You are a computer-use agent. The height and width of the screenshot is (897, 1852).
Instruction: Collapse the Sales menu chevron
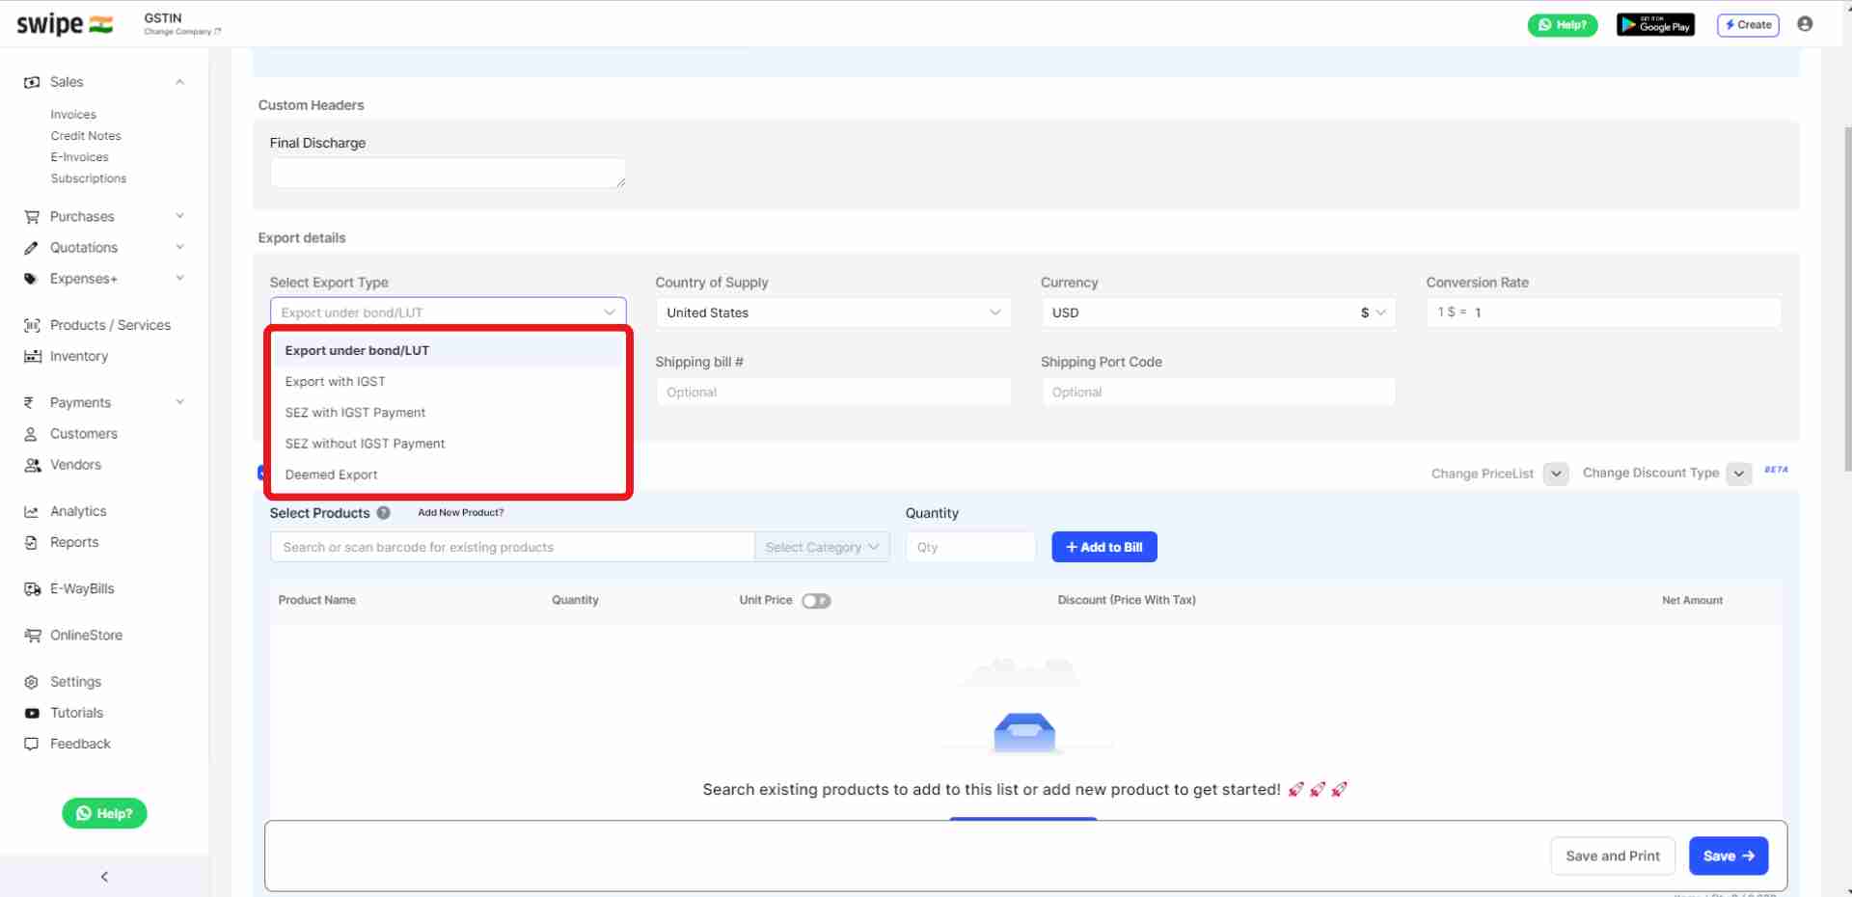pyautogui.click(x=179, y=82)
